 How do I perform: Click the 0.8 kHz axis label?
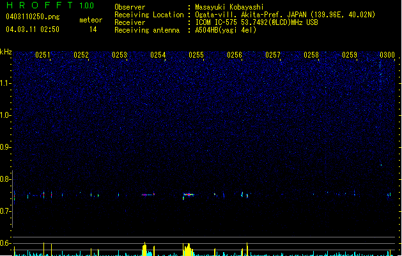click(6, 179)
